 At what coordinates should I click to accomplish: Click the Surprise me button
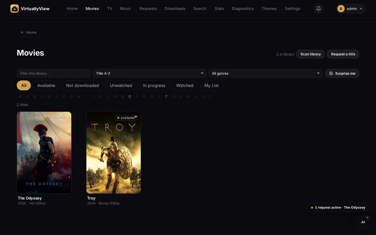342,73
